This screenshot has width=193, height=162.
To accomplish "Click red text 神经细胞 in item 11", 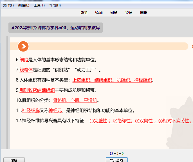I will point(31,111).
